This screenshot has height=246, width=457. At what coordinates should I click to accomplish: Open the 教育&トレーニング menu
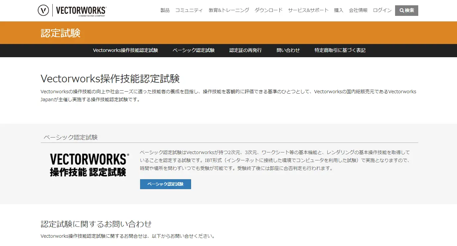pyautogui.click(x=229, y=10)
